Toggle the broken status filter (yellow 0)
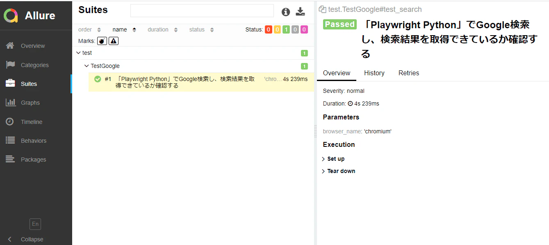 pos(277,29)
